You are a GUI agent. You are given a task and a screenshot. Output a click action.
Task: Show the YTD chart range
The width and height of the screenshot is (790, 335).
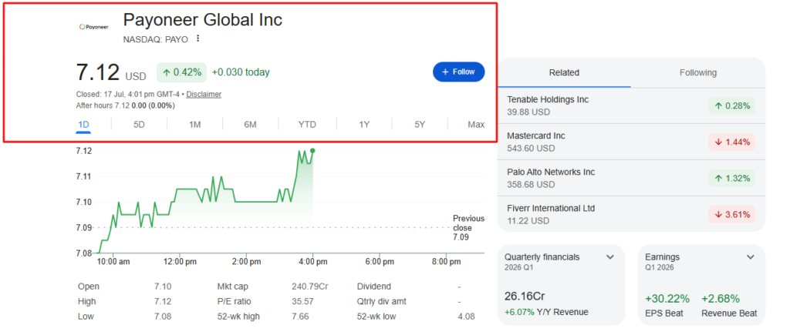[x=307, y=125]
